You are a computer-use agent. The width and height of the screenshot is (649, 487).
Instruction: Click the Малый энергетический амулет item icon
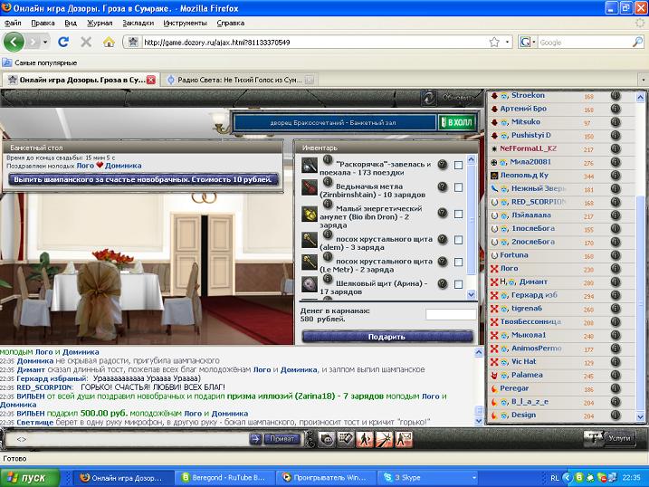310,214
